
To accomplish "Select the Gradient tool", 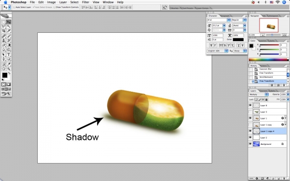I will [x=9, y=45].
